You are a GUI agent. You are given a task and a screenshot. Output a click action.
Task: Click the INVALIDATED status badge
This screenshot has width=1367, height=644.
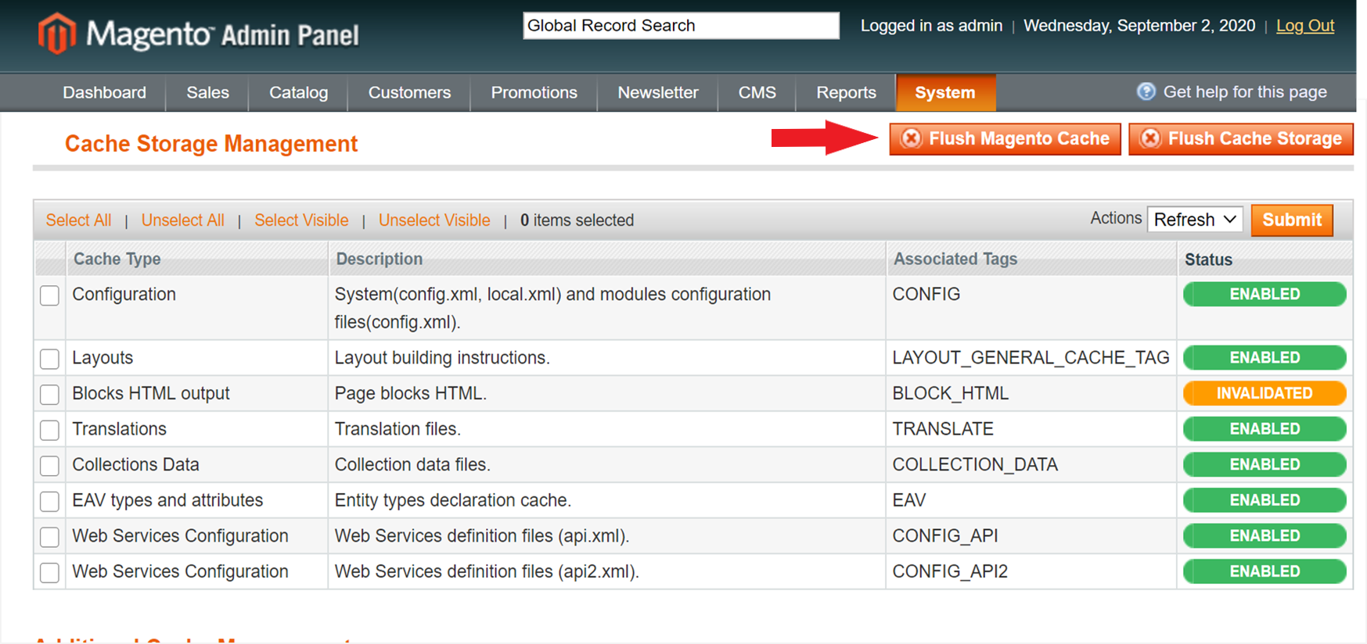[1264, 393]
